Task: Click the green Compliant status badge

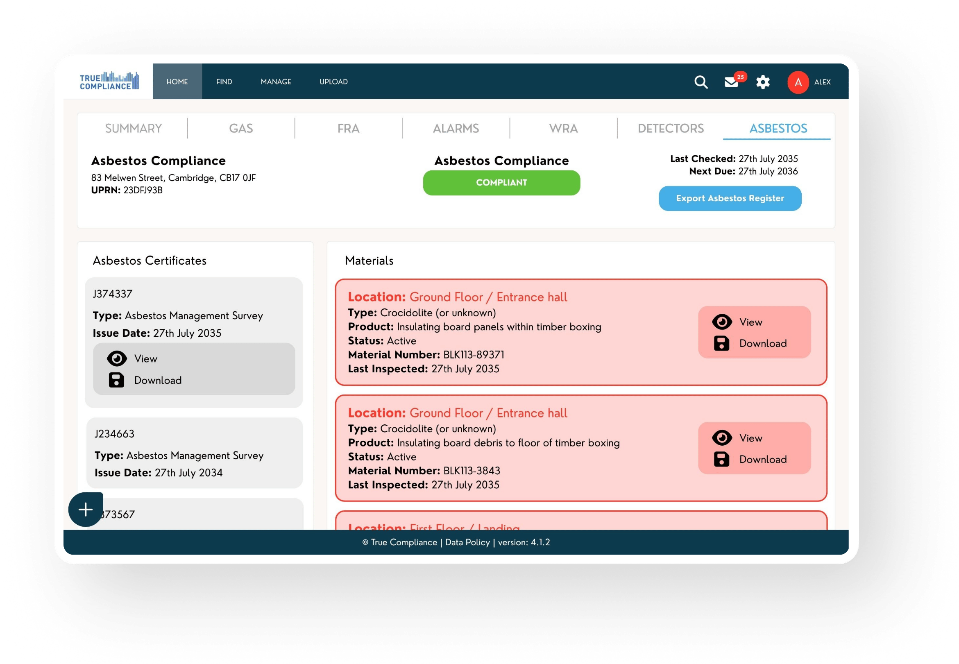Action: [501, 183]
